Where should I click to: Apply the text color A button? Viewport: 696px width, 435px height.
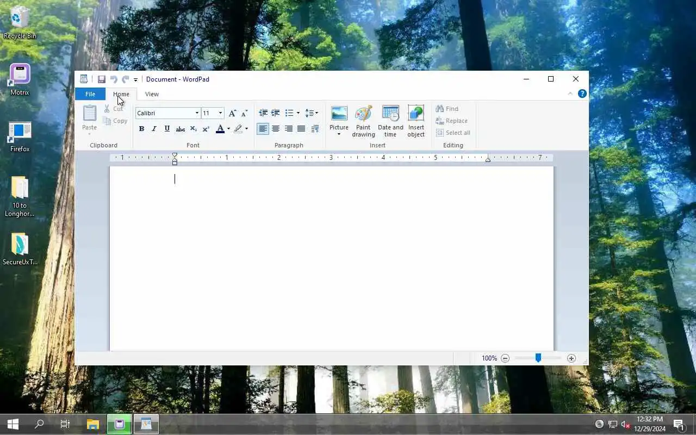[x=220, y=129]
